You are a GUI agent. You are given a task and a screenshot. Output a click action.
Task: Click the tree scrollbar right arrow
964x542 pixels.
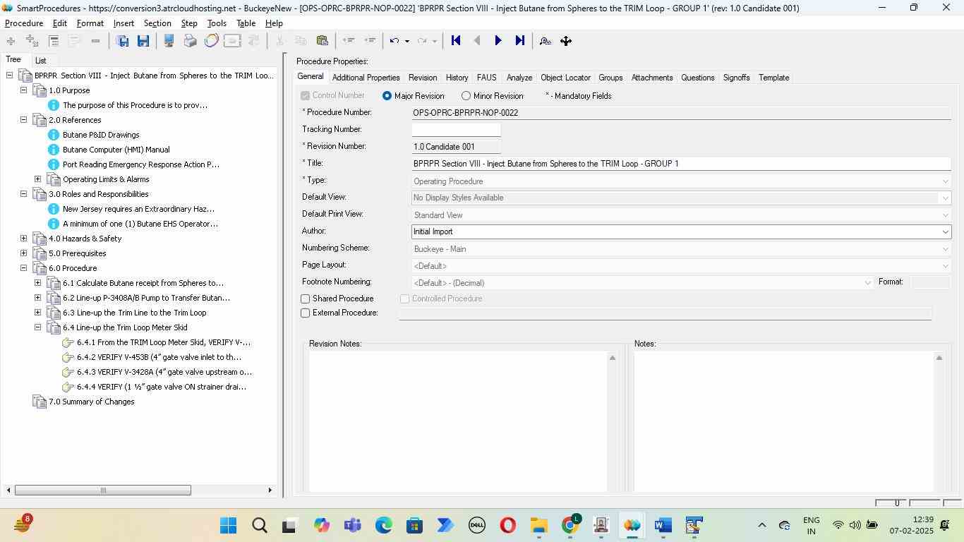coord(270,490)
